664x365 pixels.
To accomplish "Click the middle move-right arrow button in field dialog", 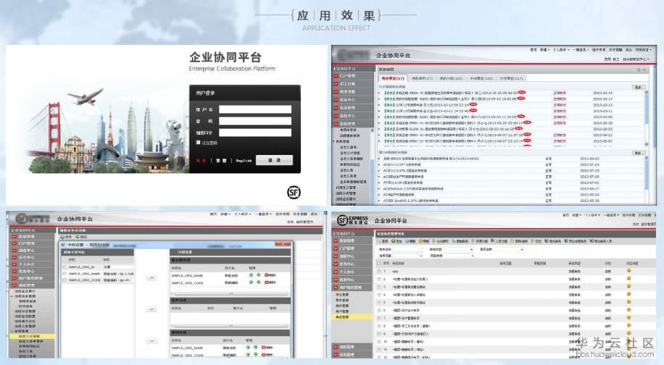I will pyautogui.click(x=152, y=309).
